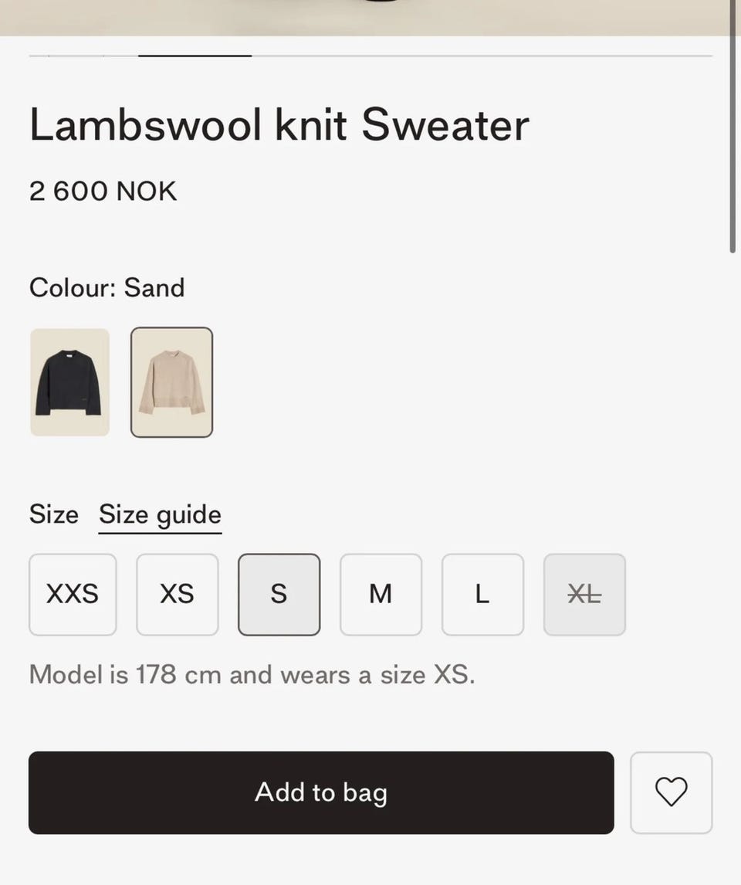
Task: Select size XXS
Action: (x=73, y=595)
